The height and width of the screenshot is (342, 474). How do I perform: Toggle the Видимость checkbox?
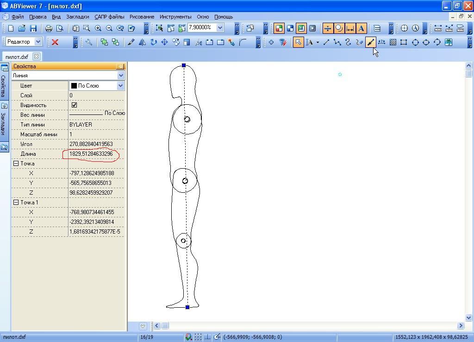[74, 105]
